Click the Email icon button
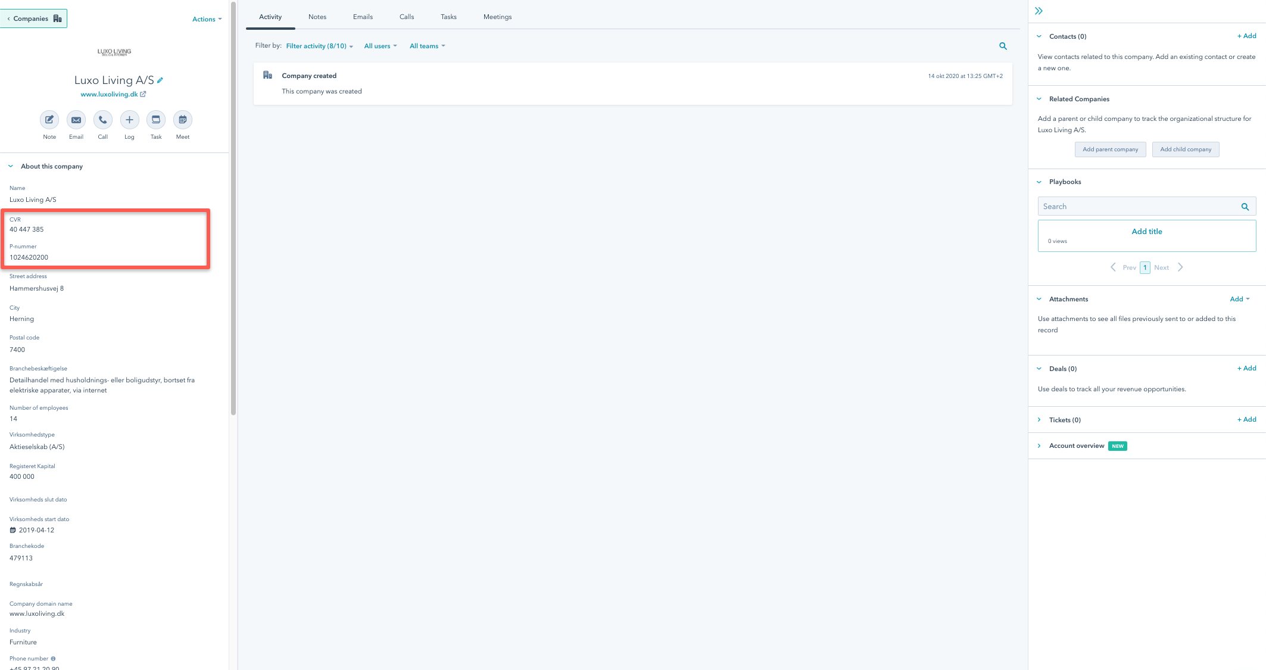 [76, 120]
